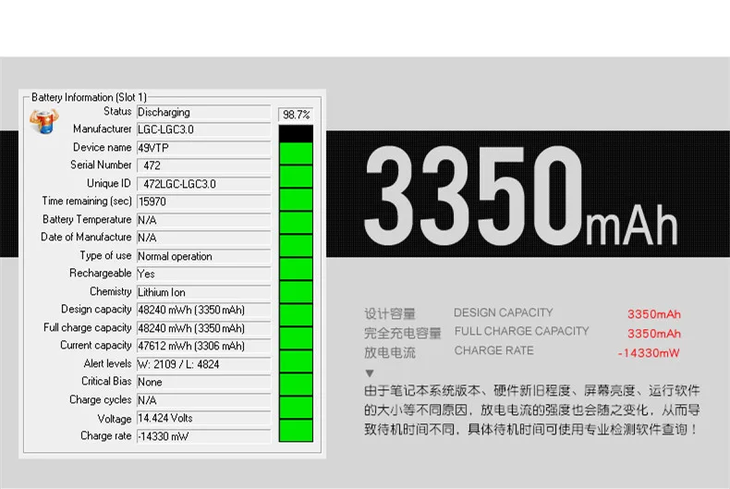Click the Battery Temperature N/A field
730x489 pixels.
click(203, 220)
